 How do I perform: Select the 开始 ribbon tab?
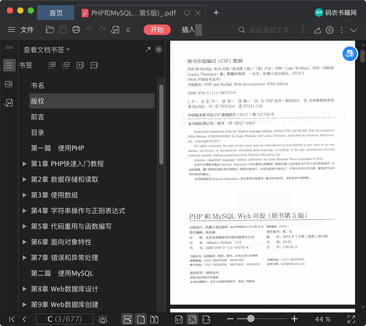pyautogui.click(x=157, y=30)
